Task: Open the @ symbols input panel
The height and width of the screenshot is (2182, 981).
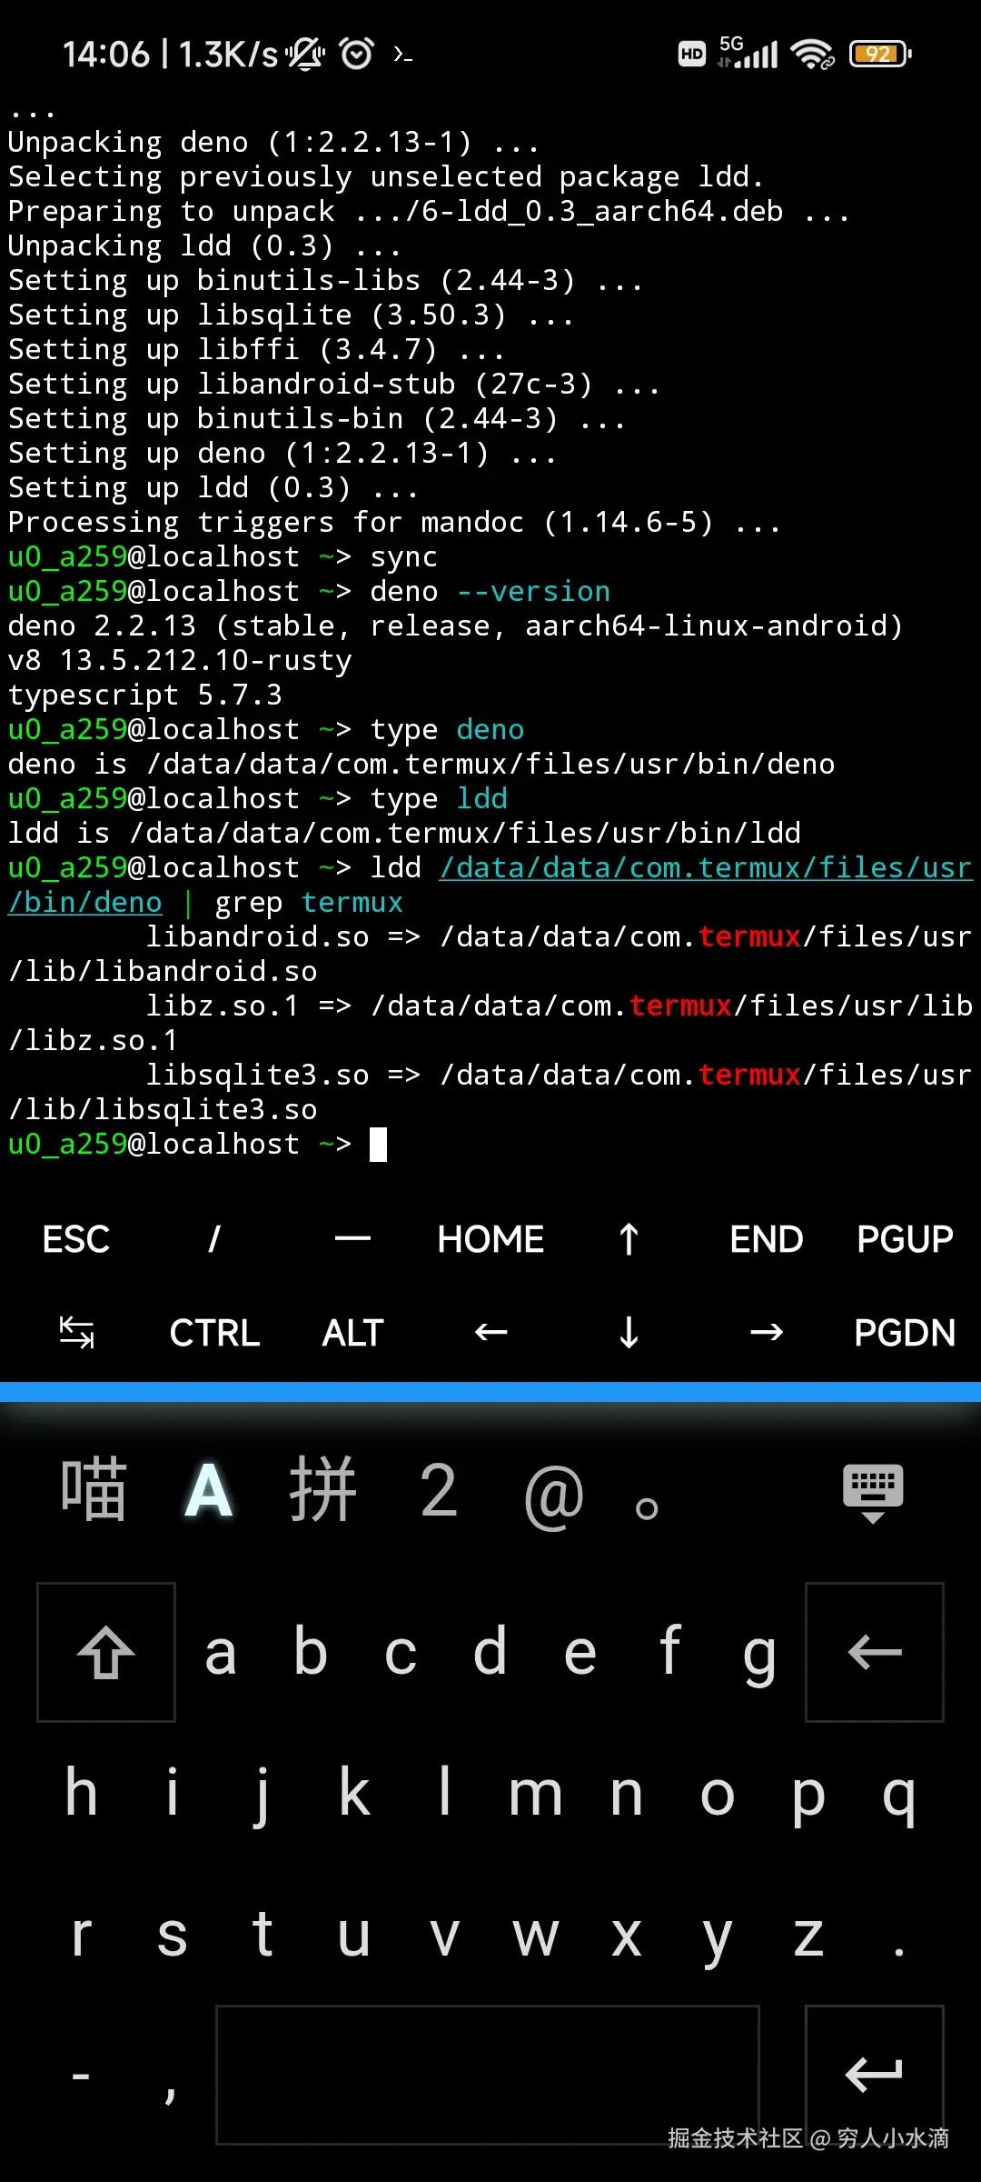Action: click(x=553, y=1495)
